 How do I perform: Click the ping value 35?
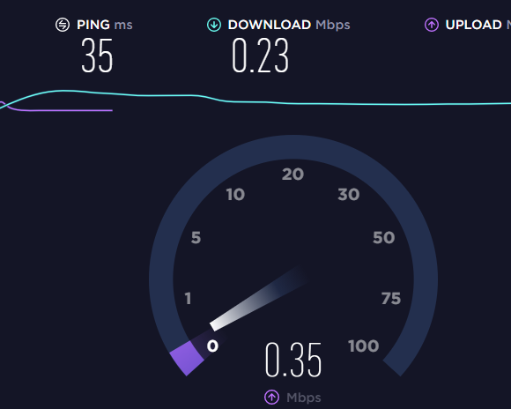click(97, 56)
